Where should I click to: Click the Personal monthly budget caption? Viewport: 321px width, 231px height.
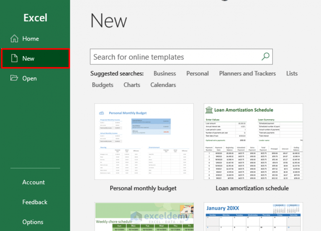coord(143,188)
